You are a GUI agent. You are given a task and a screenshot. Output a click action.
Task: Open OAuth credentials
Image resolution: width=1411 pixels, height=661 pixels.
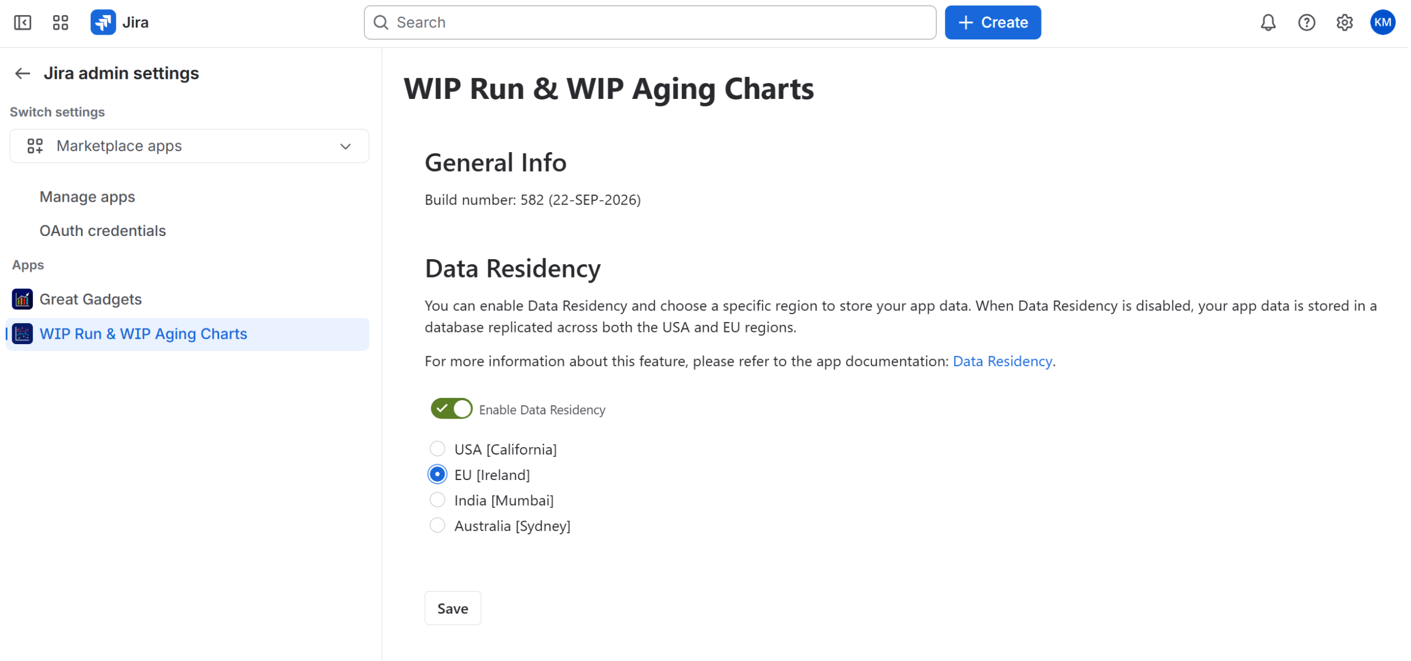[102, 231]
